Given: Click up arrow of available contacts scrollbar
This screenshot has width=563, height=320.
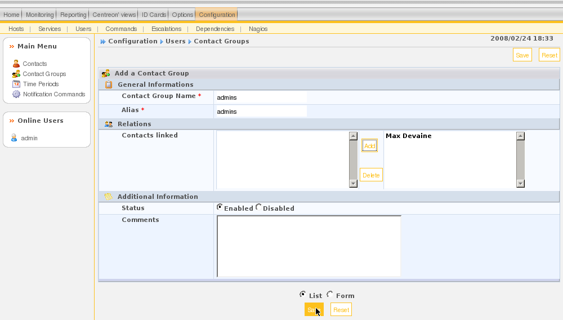Looking at the screenshot, I should tap(354, 136).
